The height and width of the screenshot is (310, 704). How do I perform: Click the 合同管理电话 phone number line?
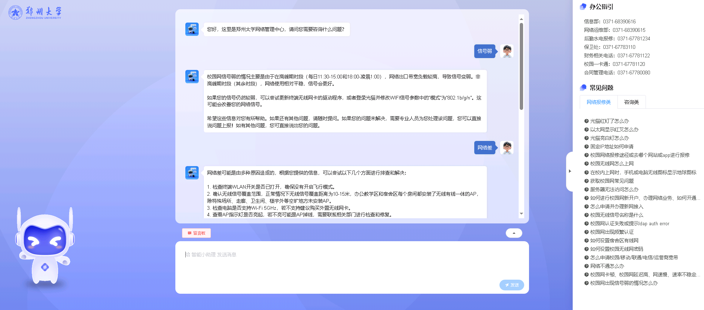[x=617, y=73]
